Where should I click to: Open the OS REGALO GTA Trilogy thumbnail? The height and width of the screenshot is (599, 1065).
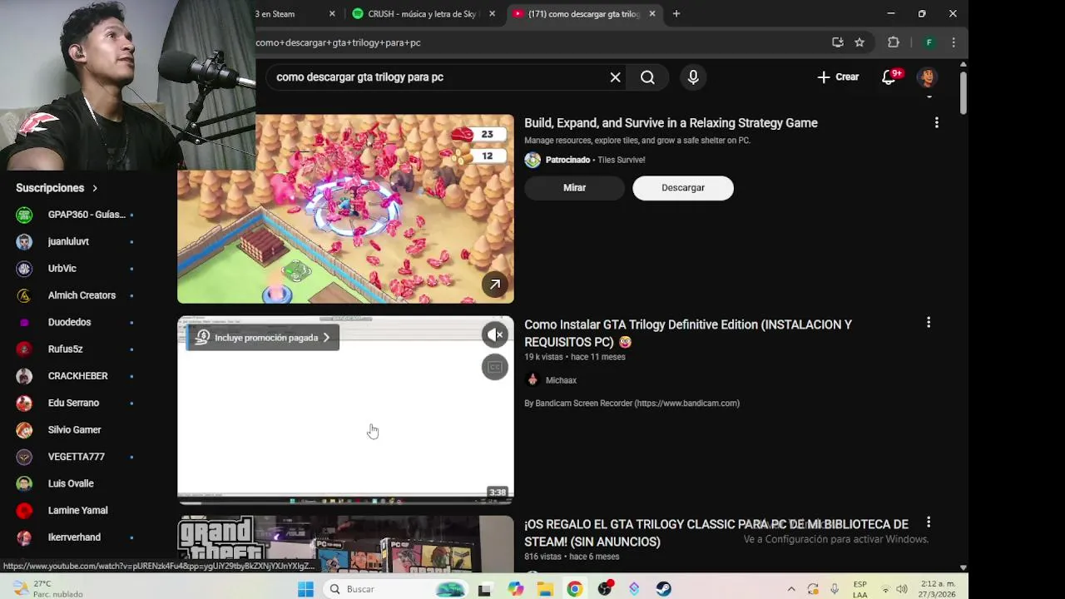[x=345, y=543]
